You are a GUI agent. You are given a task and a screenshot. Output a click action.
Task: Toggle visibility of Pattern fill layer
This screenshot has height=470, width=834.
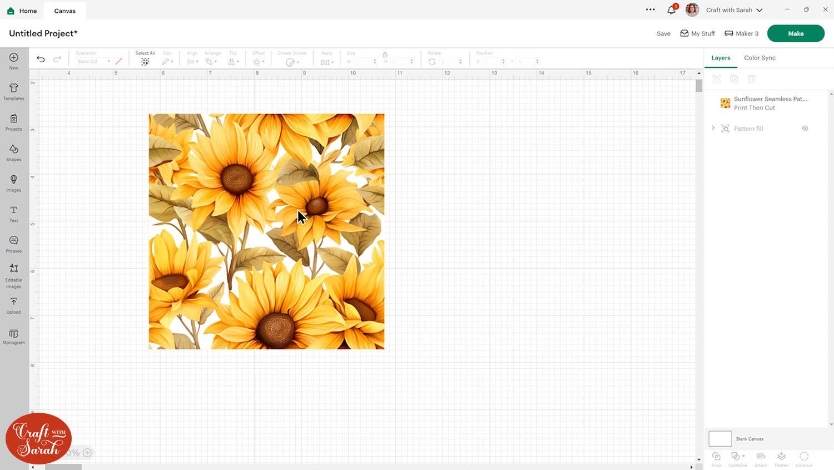(805, 128)
